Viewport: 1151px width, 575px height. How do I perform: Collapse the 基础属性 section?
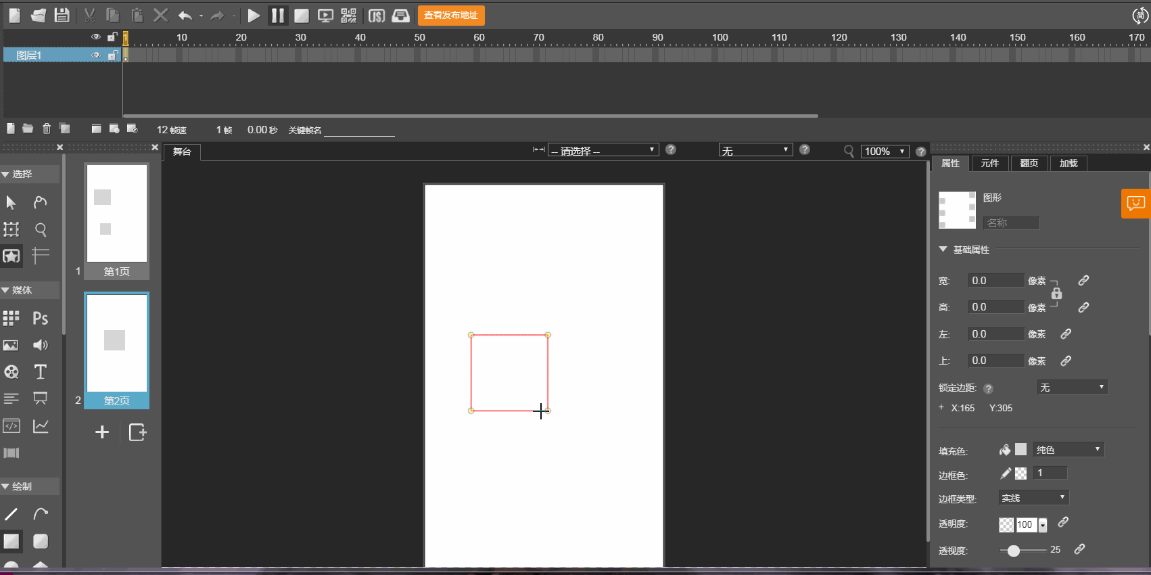[x=943, y=250]
